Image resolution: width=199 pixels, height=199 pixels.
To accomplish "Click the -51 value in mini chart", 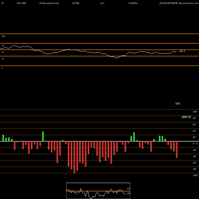I will 128,189.
